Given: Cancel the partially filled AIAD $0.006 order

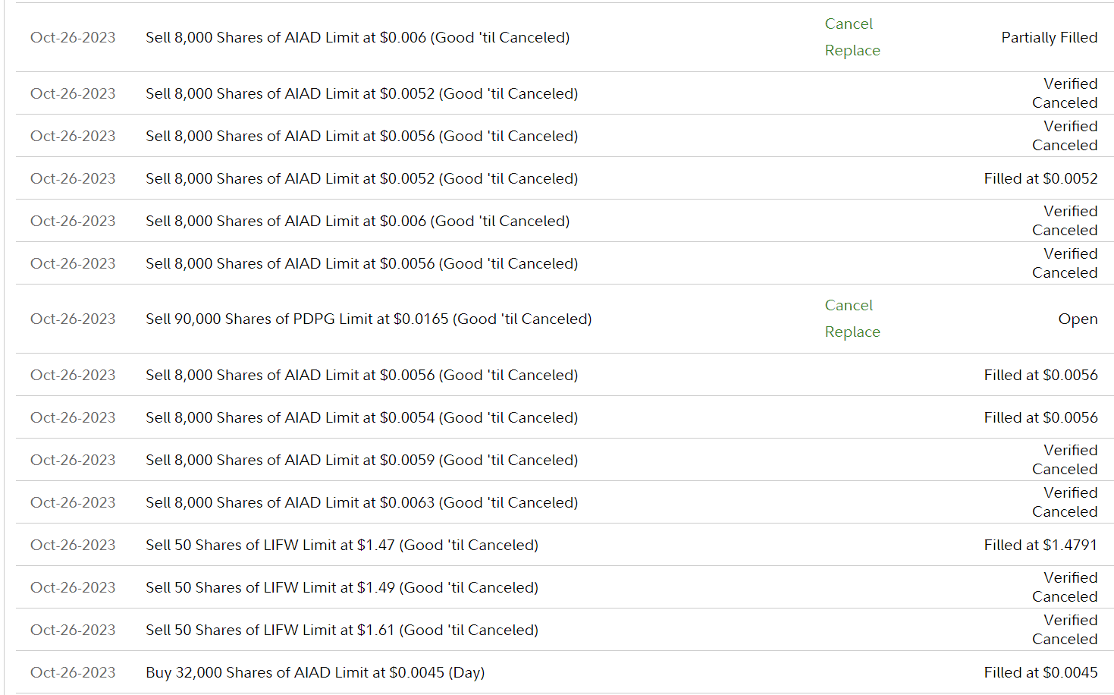Looking at the screenshot, I should pyautogui.click(x=849, y=24).
